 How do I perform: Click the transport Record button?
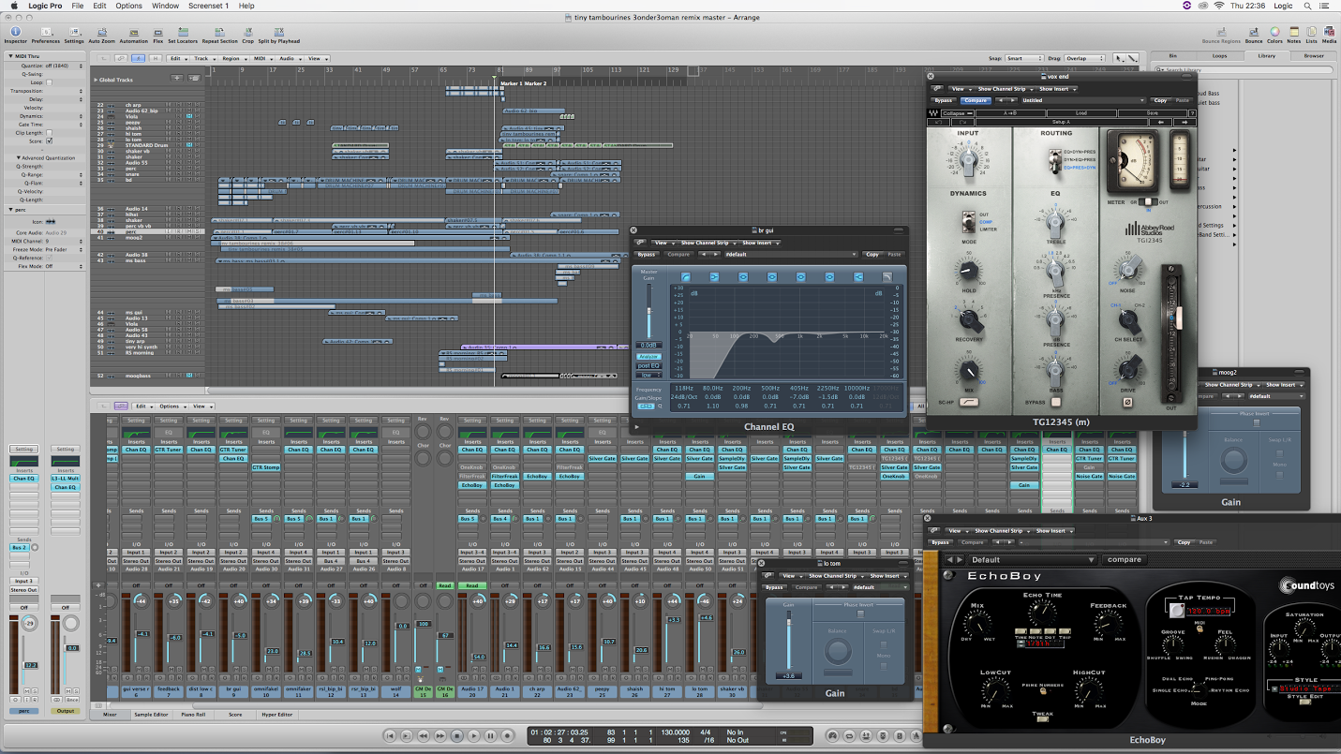[508, 736]
